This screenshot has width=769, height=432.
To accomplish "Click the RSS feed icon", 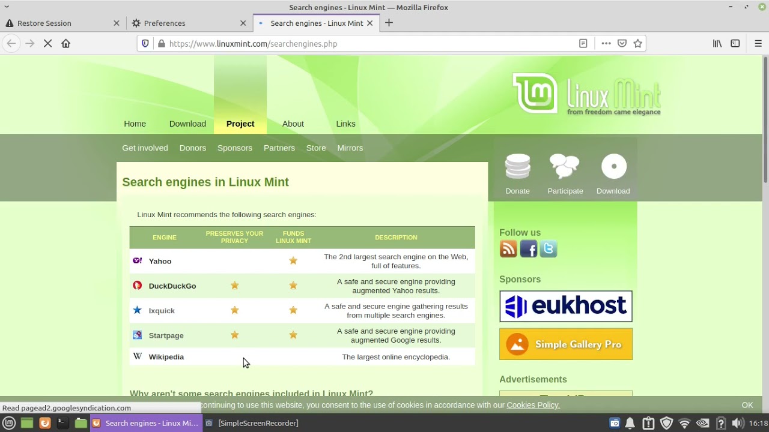I will (508, 249).
